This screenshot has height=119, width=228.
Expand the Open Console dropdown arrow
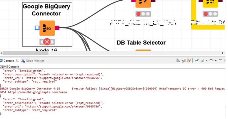(216, 61)
